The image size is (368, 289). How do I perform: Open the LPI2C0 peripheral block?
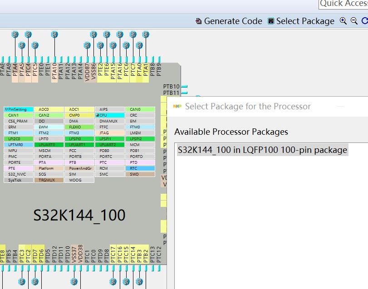18,139
